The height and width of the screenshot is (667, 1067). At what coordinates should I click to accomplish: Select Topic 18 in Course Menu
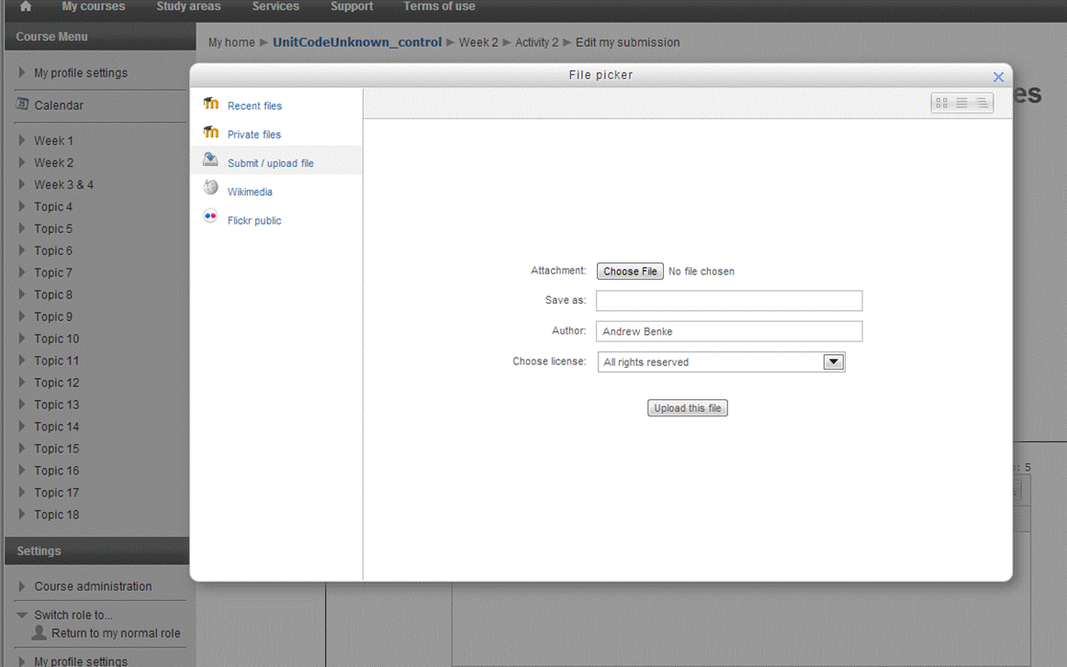(x=57, y=515)
